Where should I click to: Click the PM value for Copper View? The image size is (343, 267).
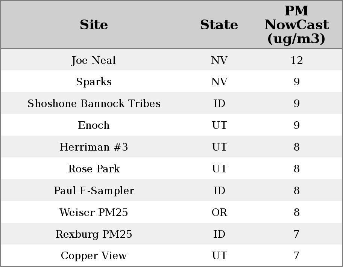(296, 256)
